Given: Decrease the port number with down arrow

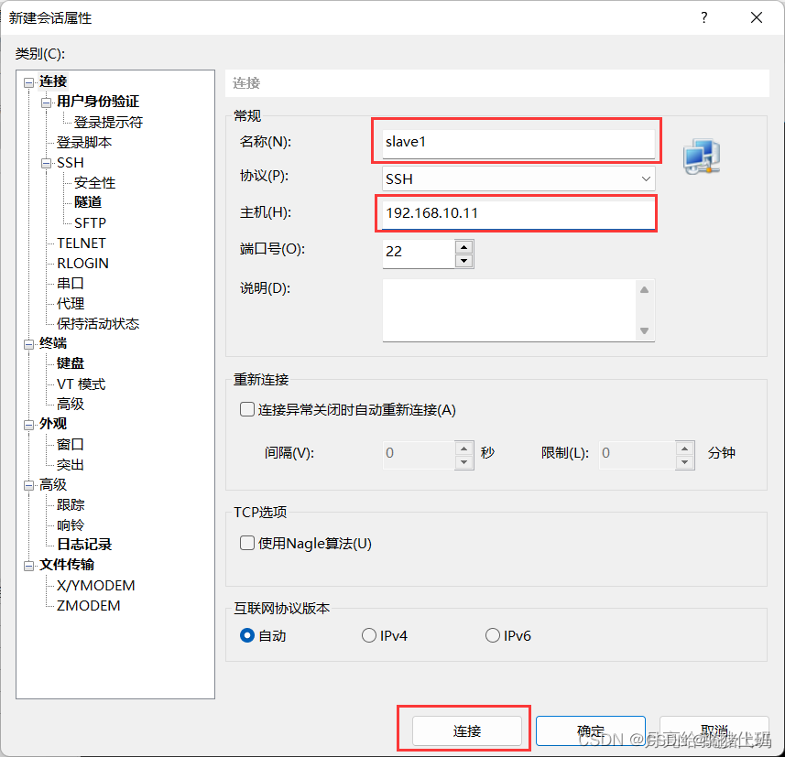Looking at the screenshot, I should coord(464,261).
